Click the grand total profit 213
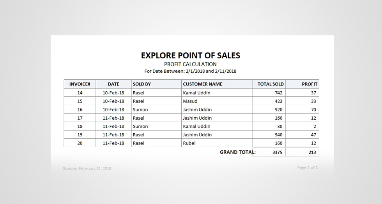 (312, 152)
